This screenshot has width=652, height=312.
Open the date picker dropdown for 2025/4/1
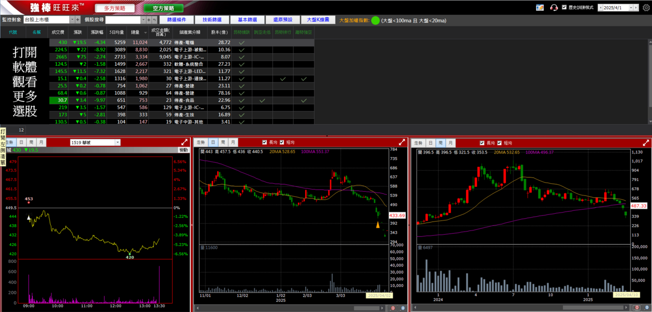pyautogui.click(x=631, y=7)
